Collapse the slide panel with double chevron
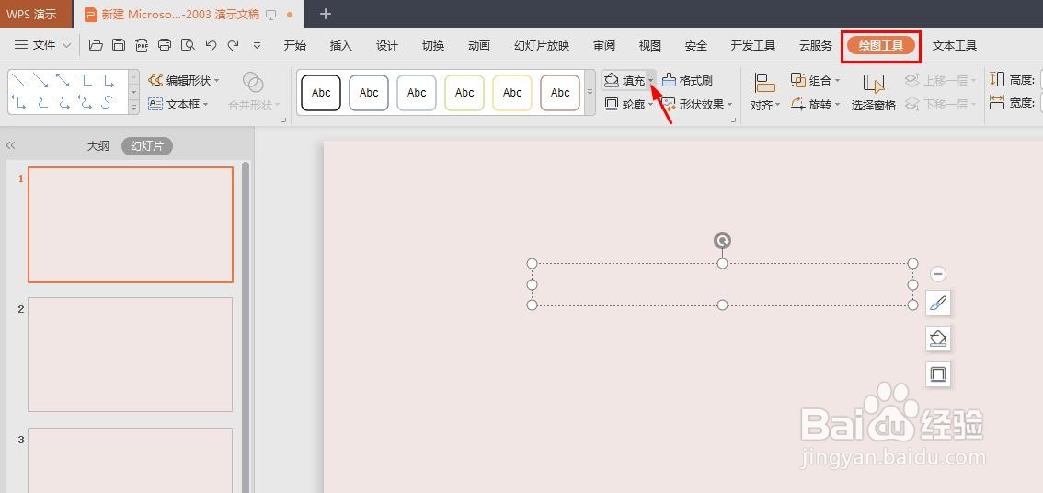The image size is (1043, 493). coord(10,145)
